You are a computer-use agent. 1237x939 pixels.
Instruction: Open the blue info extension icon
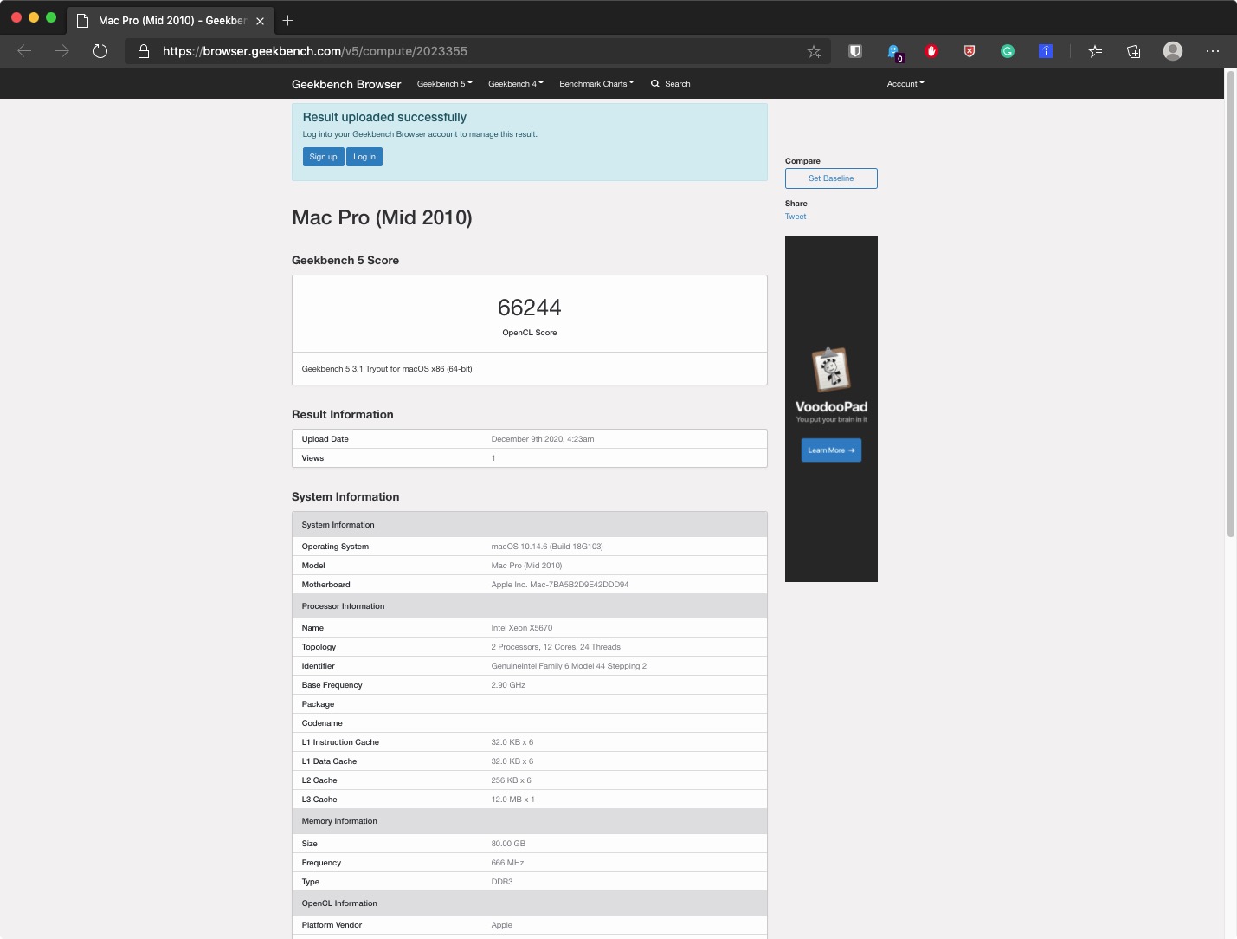pyautogui.click(x=1046, y=51)
